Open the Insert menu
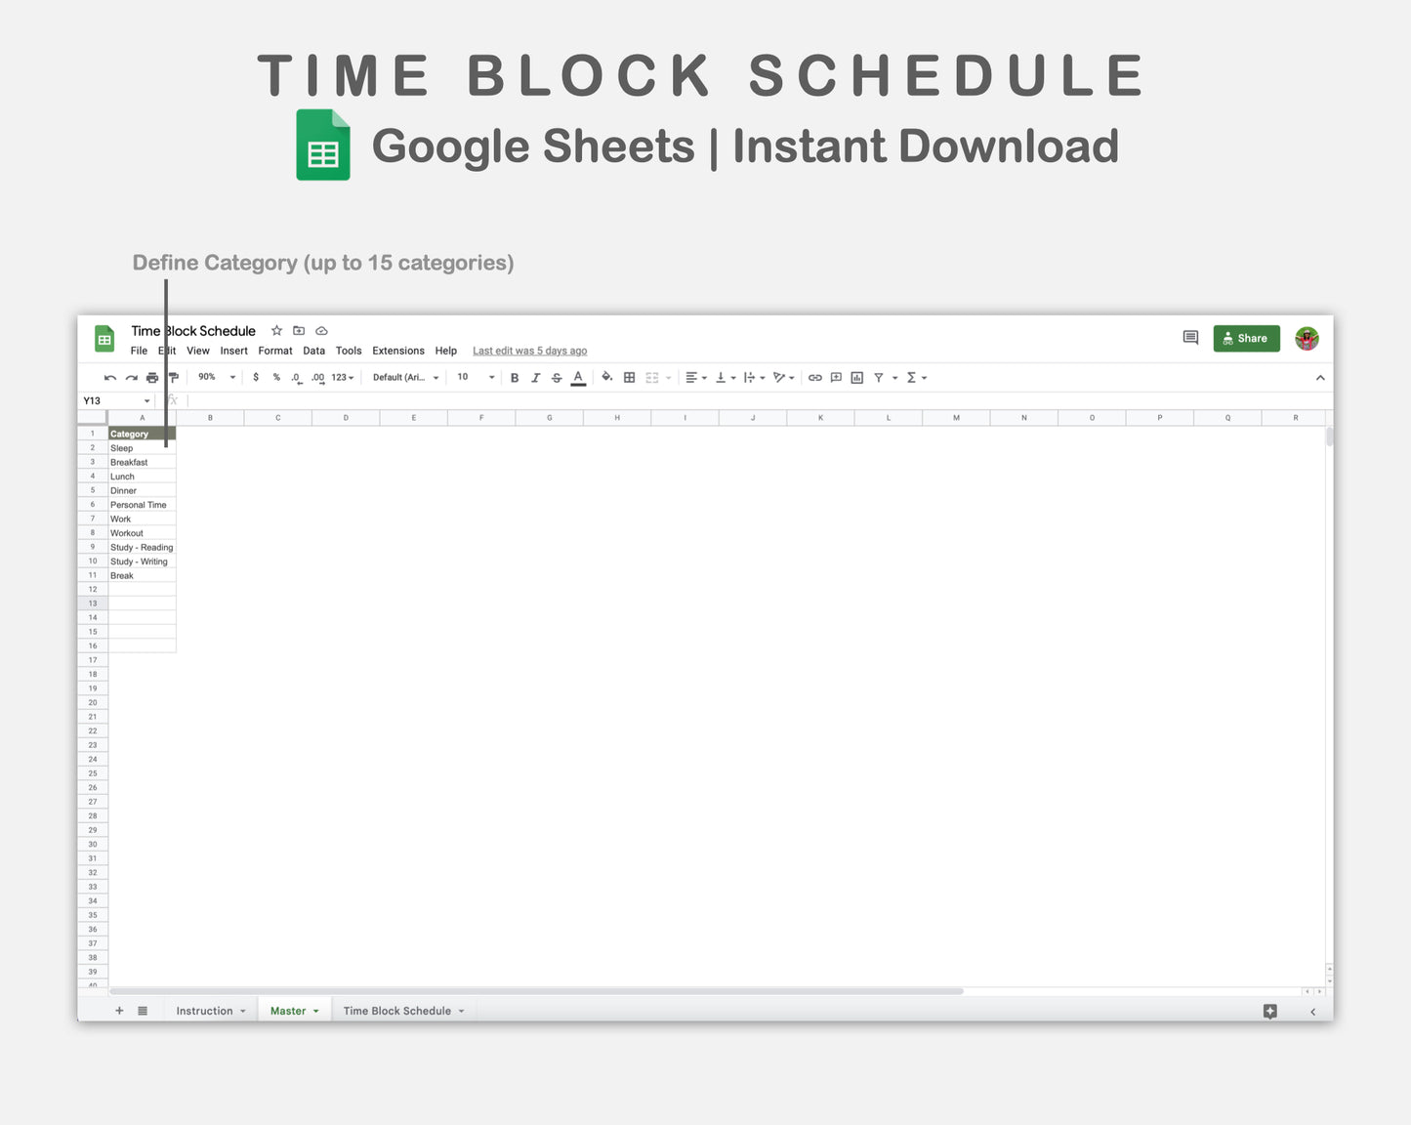Screen dimensions: 1411x1125 233,351
